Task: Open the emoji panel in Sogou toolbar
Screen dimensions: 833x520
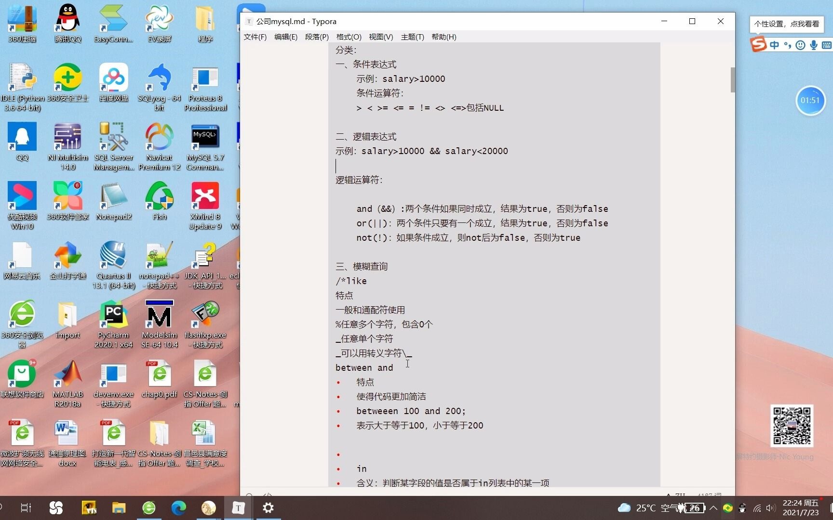Action: click(800, 45)
